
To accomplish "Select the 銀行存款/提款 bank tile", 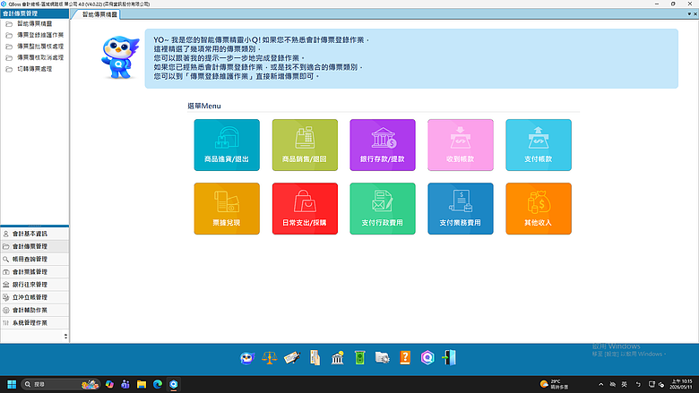I will [x=383, y=145].
